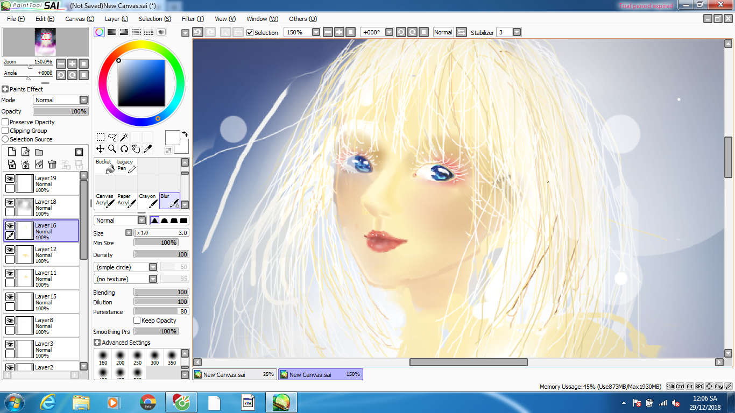Image resolution: width=735 pixels, height=413 pixels.
Task: Click the trash icon to delete layer
Action: 52,165
